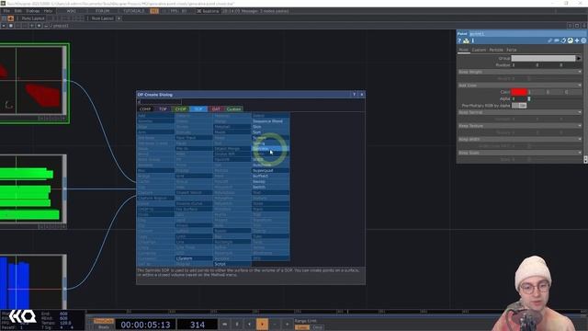588x331 pixels.
Task: Choose Superquad operator in the list
Action: point(270,170)
